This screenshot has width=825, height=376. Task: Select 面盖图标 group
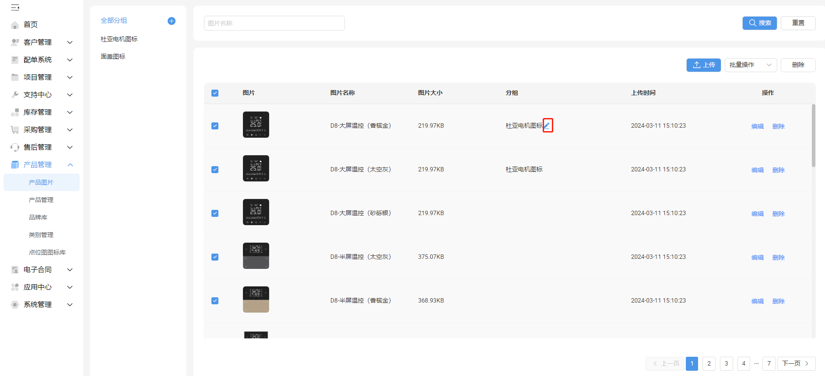coord(113,56)
